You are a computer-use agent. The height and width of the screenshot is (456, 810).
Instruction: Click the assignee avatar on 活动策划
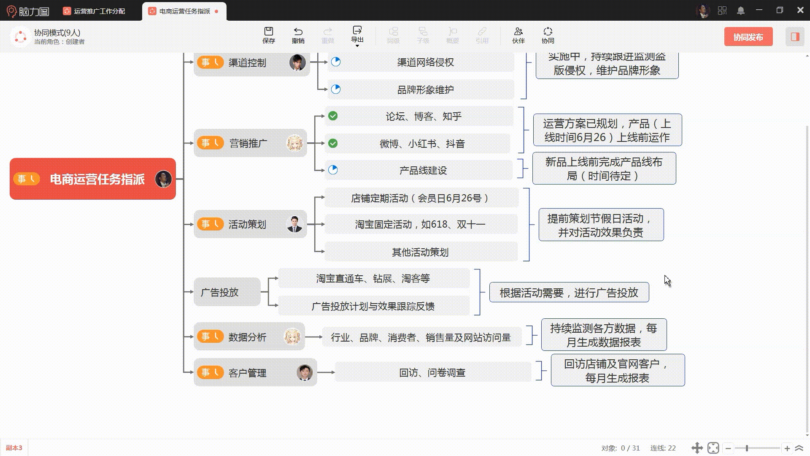tap(294, 224)
